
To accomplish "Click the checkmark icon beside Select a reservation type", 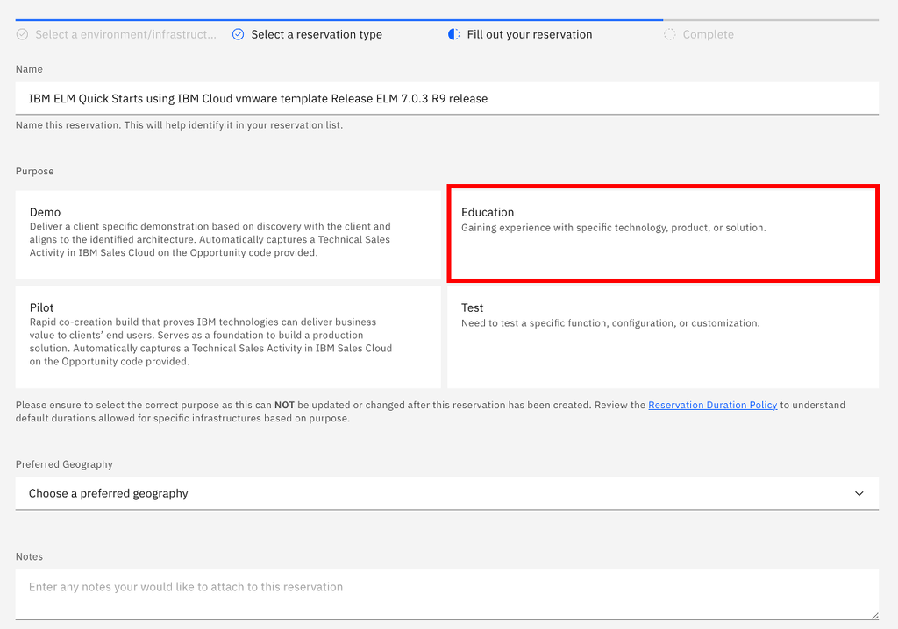I will coord(238,34).
